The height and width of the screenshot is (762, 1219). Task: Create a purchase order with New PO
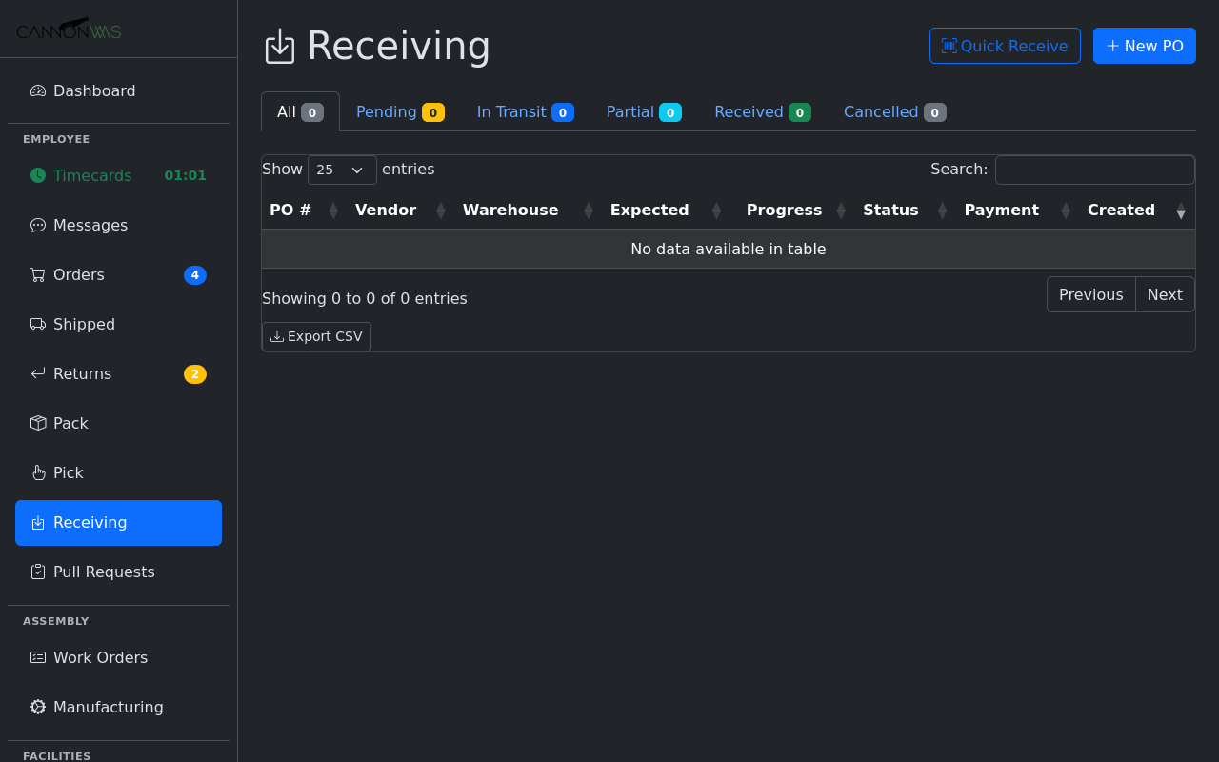pos(1144,46)
